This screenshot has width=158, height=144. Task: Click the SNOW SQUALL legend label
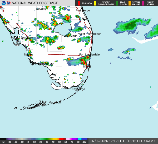pos(150,3)
